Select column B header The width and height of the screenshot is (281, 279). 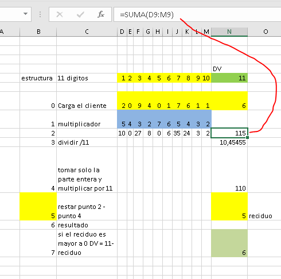click(38, 32)
